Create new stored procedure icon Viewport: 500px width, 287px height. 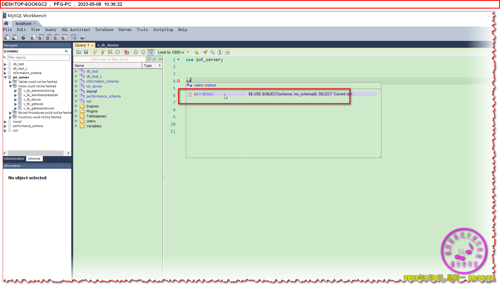coord(57,37)
